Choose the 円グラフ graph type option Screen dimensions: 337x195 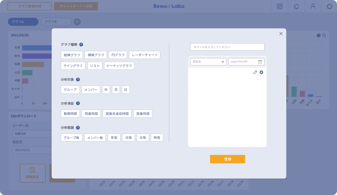(117, 55)
